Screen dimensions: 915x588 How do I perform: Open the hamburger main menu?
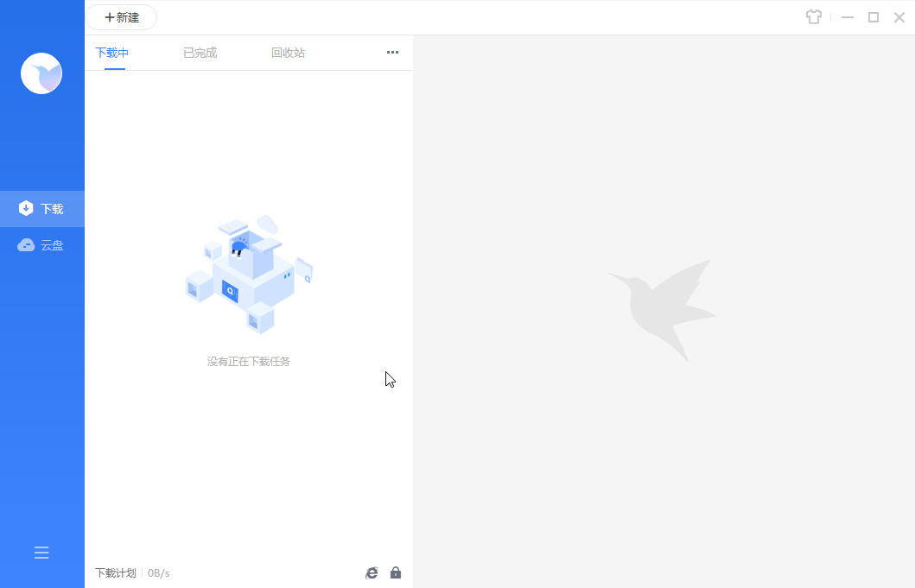[x=41, y=553]
